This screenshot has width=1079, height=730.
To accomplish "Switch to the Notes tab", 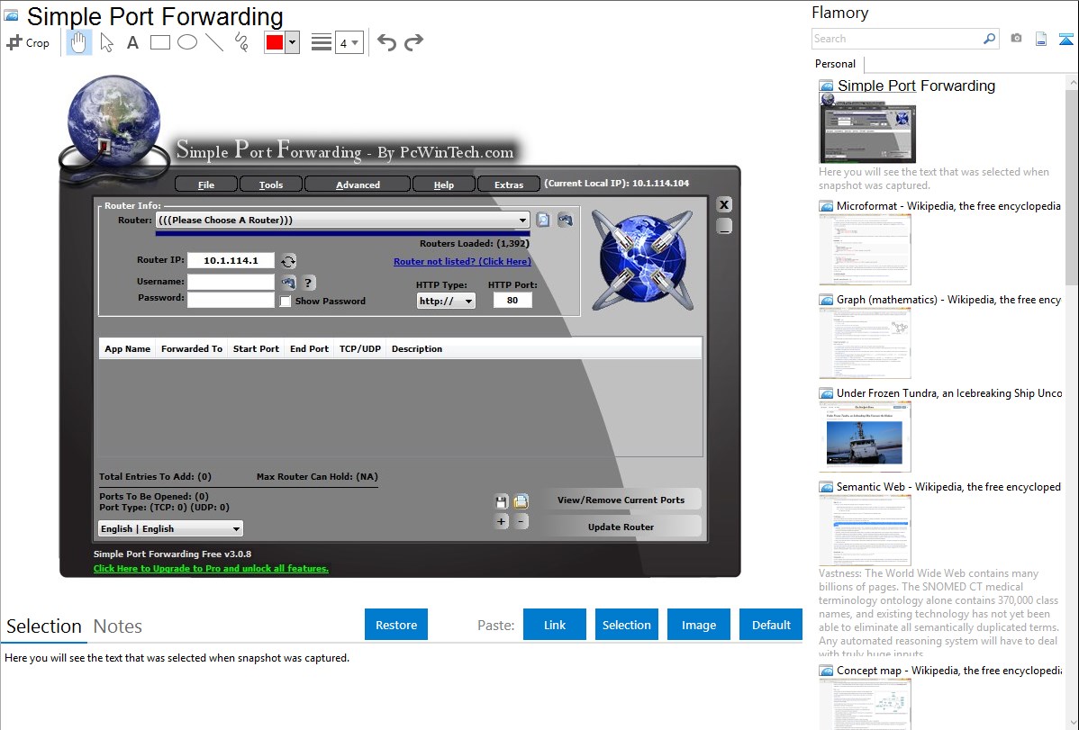I will [x=118, y=626].
